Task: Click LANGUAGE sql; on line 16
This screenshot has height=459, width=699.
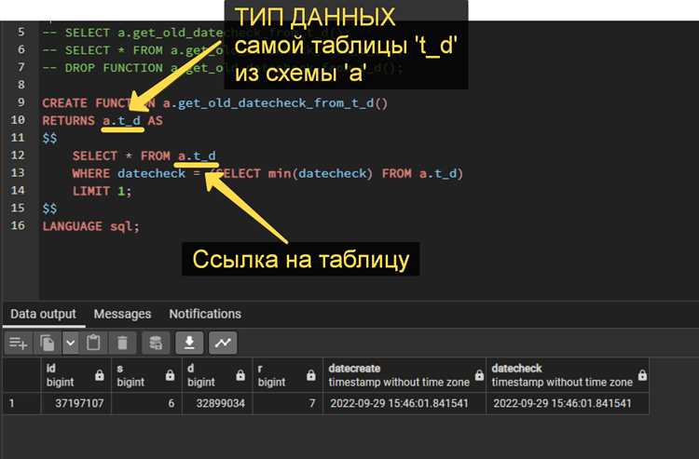Action: (x=91, y=226)
